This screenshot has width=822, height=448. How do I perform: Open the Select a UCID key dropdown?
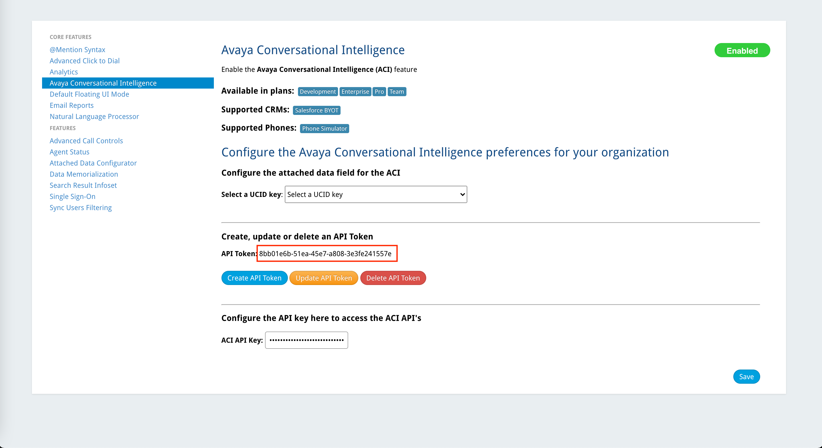(x=375, y=194)
